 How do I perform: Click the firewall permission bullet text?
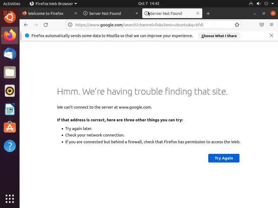tap(153, 142)
